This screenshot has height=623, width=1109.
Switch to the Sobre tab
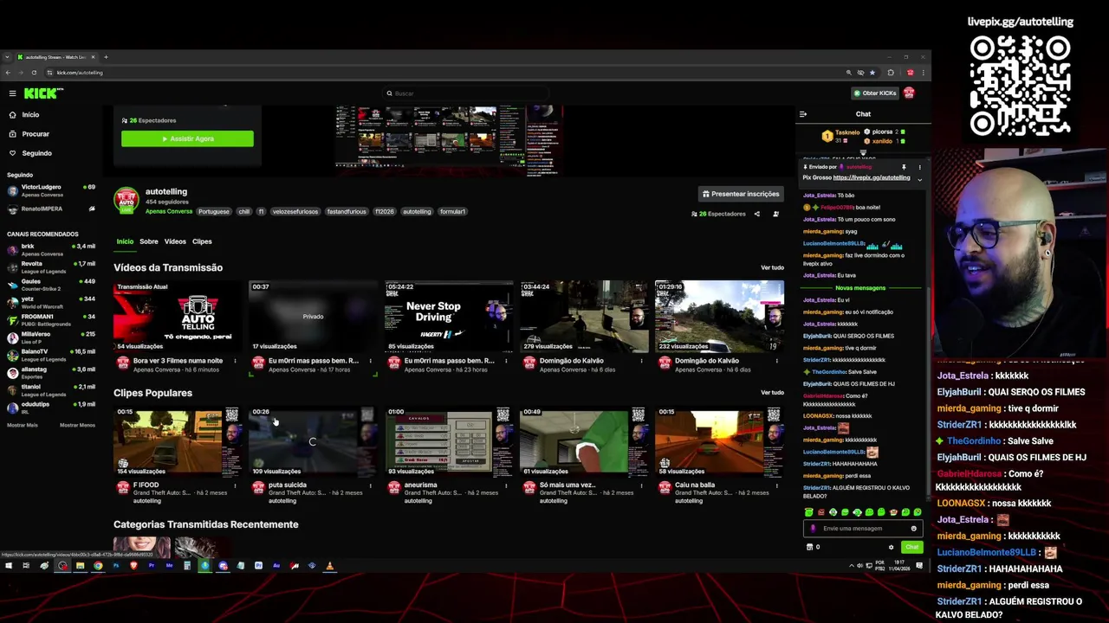tap(149, 241)
